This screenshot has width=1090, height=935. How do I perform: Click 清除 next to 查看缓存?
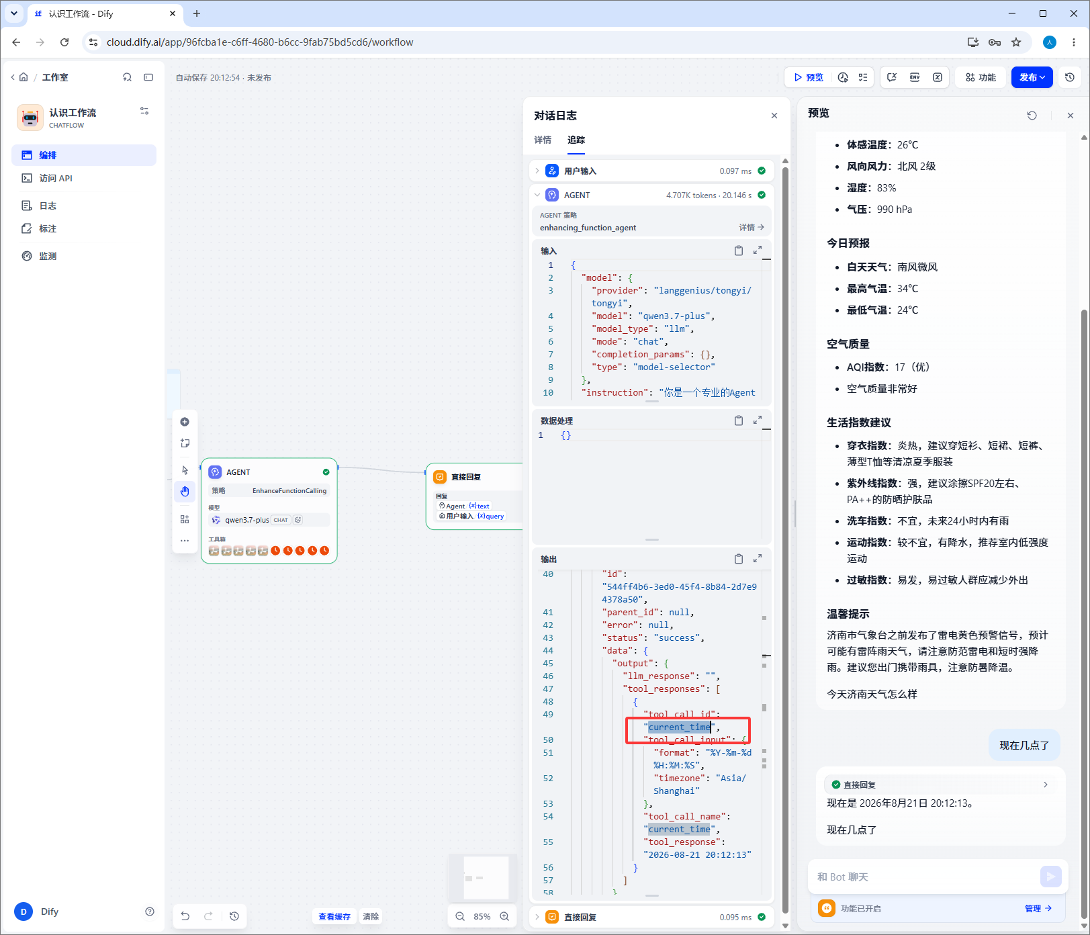[x=371, y=916]
